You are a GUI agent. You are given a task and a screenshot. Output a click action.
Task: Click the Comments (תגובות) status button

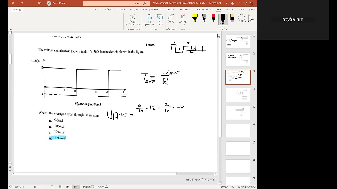[88, 187]
